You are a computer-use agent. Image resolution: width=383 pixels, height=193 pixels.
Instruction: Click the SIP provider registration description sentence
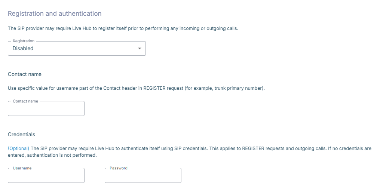pyautogui.click(x=123, y=28)
